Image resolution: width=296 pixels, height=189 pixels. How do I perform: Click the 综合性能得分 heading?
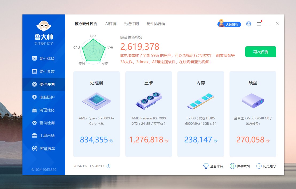point(131,37)
